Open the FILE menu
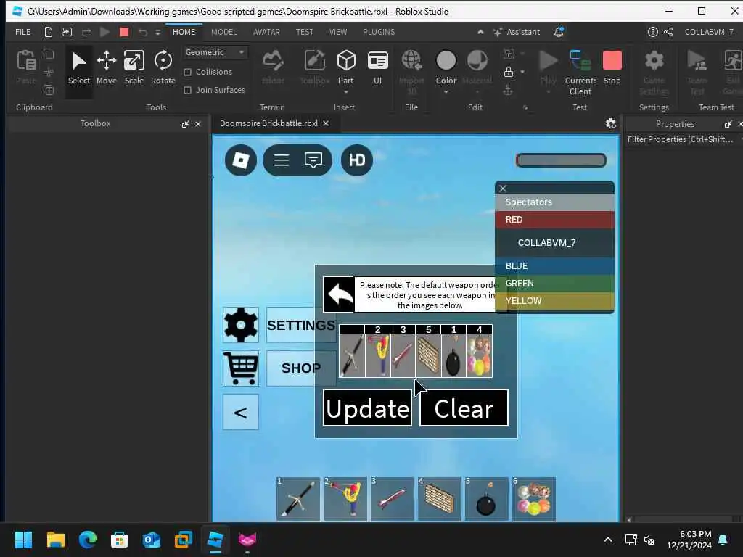 pyautogui.click(x=22, y=32)
